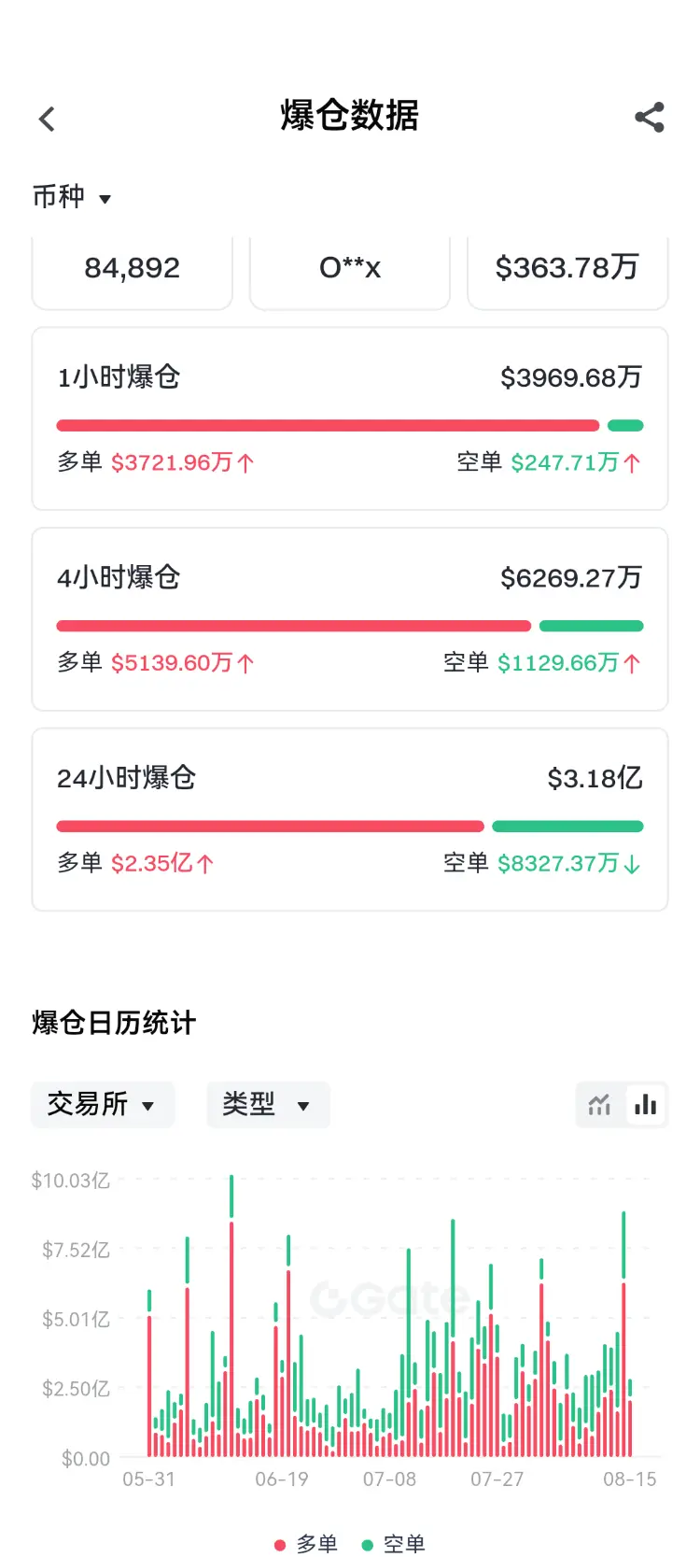Tap the up arrow beside $1129.66万
700x1557 pixels.
click(632, 664)
